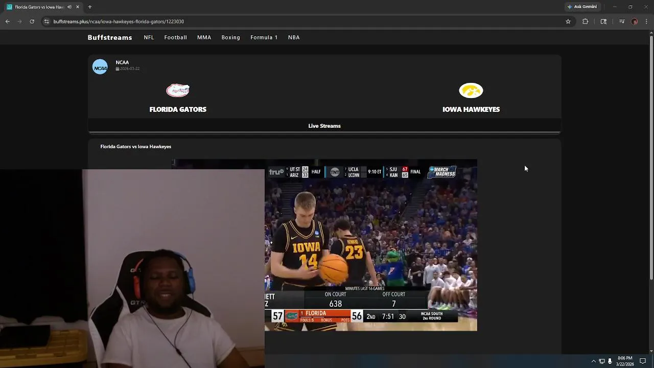Screen dimensions: 654x368
Task: Click the network icon in system tray
Action: [602, 361]
